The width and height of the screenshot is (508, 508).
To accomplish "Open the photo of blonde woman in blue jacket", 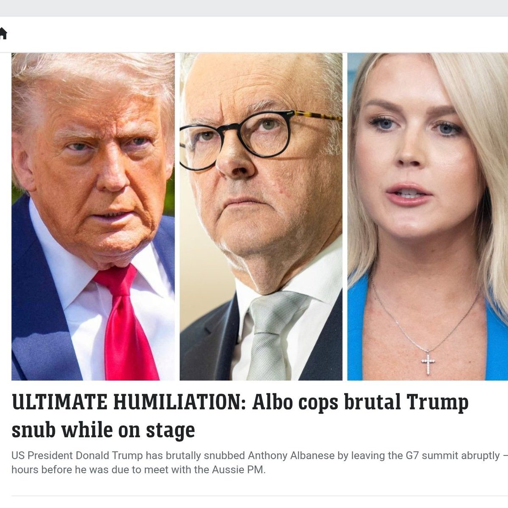I will (x=428, y=217).
